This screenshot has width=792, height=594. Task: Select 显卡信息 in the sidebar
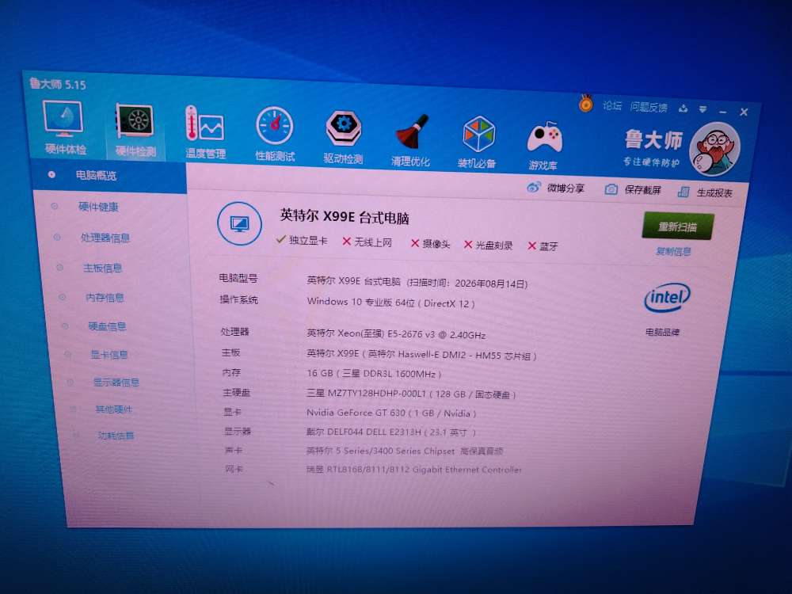pos(109,355)
